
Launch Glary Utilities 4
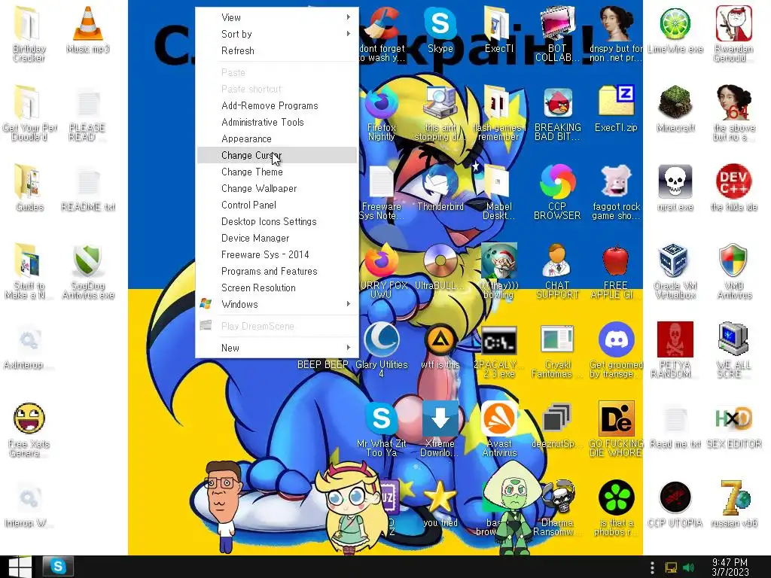381,339
